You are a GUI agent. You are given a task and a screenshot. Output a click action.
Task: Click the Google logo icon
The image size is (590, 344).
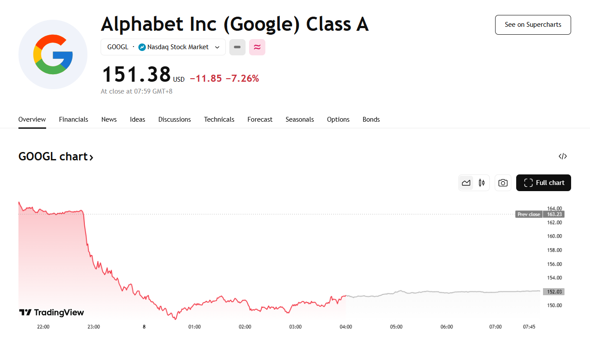pyautogui.click(x=53, y=54)
